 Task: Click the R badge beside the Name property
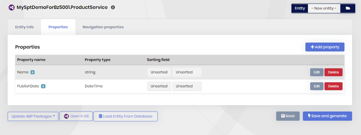pyautogui.click(x=32, y=72)
